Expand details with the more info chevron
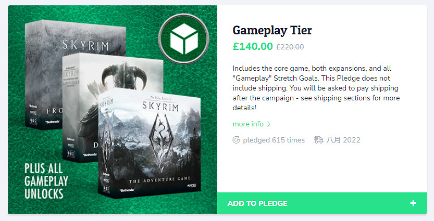Viewport: 434px width, 221px height. pyautogui.click(x=269, y=124)
